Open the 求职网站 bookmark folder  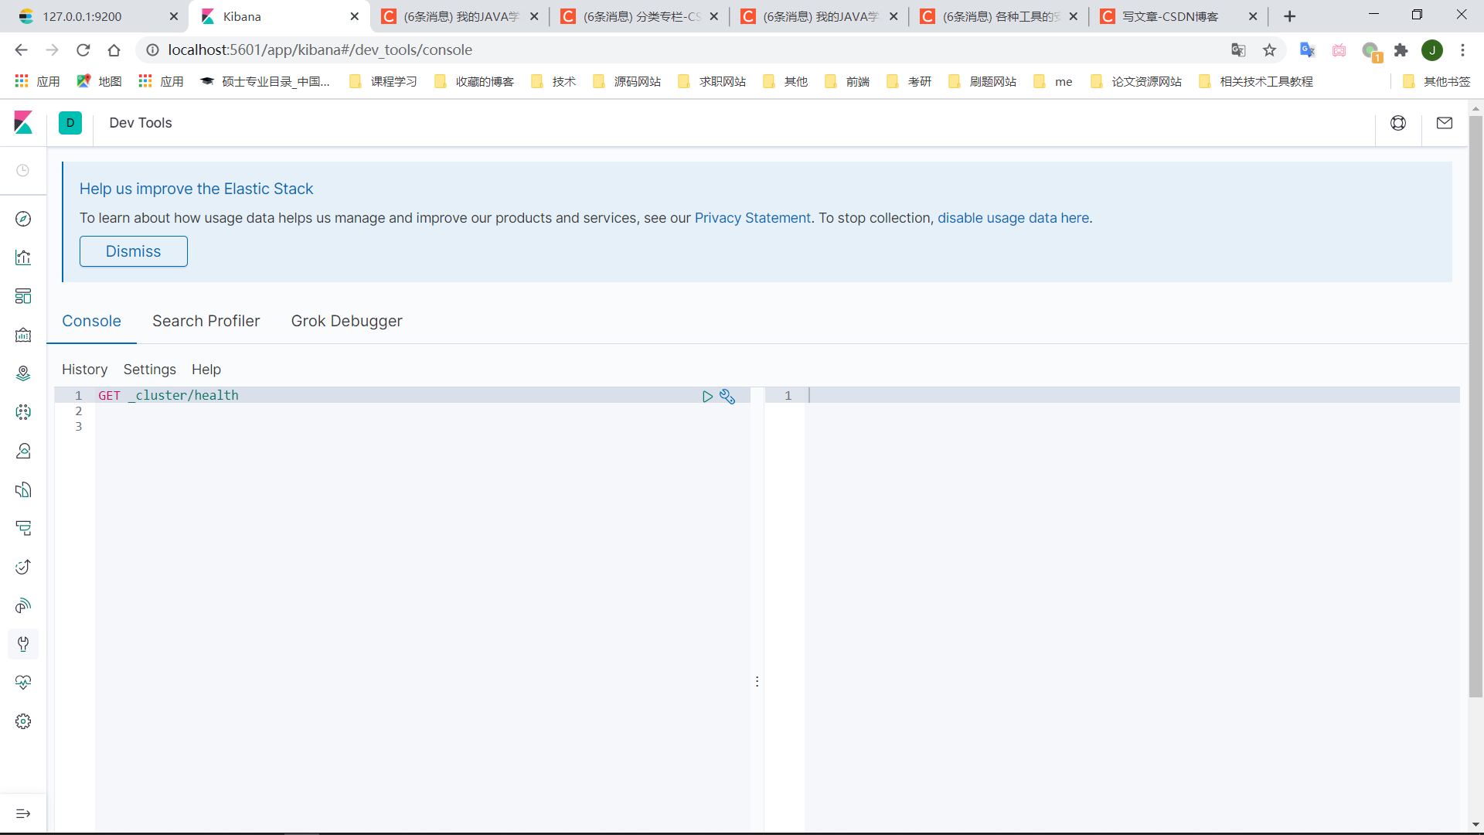pyautogui.click(x=712, y=81)
